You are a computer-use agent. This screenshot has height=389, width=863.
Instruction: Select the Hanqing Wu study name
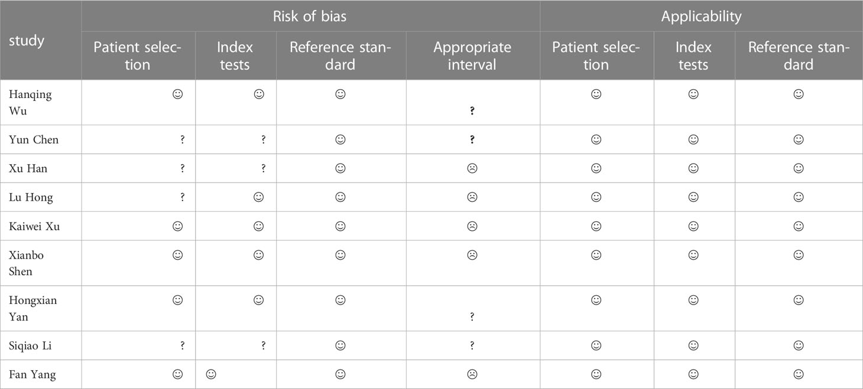click(30, 103)
